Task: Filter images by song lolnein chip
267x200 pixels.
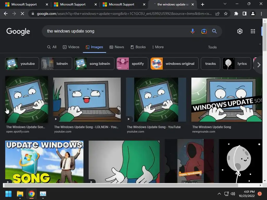Action: 94,64
